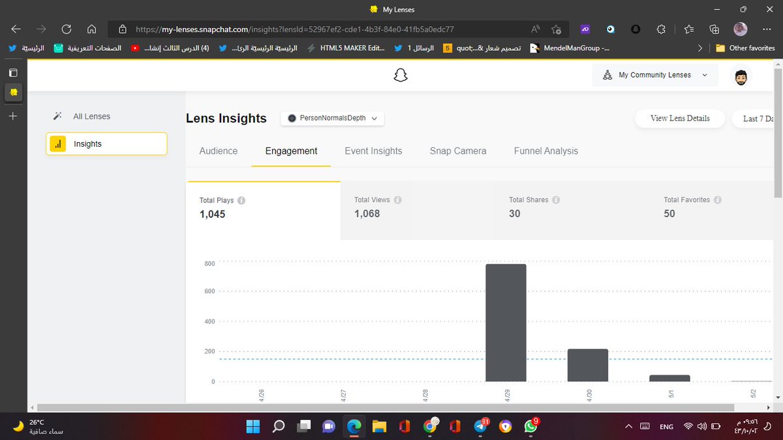Open the purple 4D extension
Image resolution: width=783 pixels, height=440 pixels.
tap(585, 29)
